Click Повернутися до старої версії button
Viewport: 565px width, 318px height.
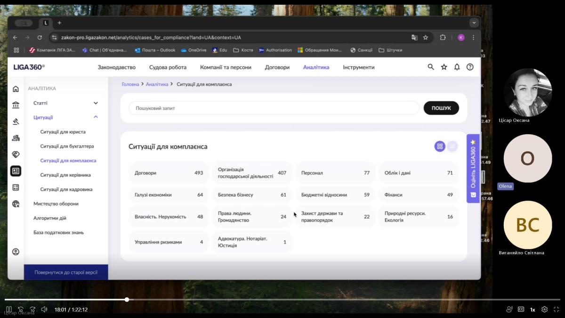(66, 273)
